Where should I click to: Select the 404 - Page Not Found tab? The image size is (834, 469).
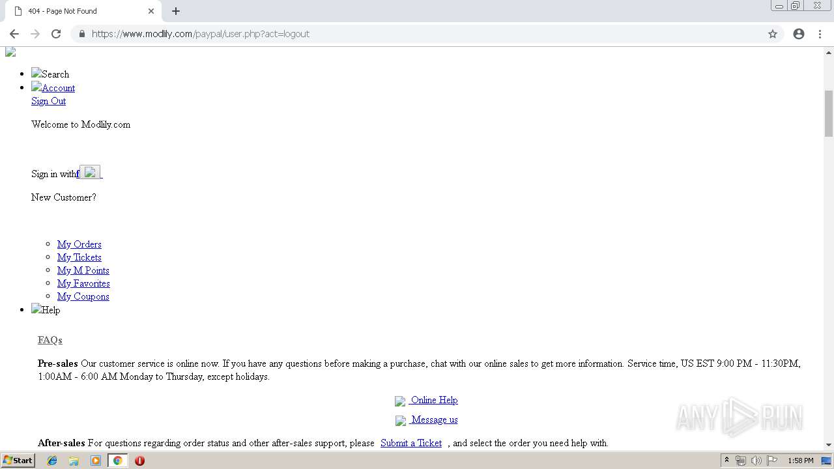(x=81, y=11)
